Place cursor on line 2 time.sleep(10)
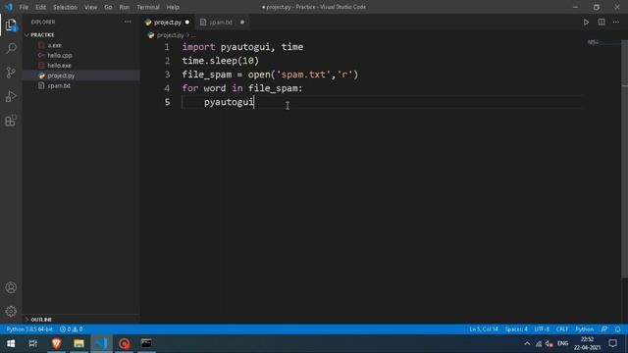This screenshot has height=353, width=628. click(220, 61)
